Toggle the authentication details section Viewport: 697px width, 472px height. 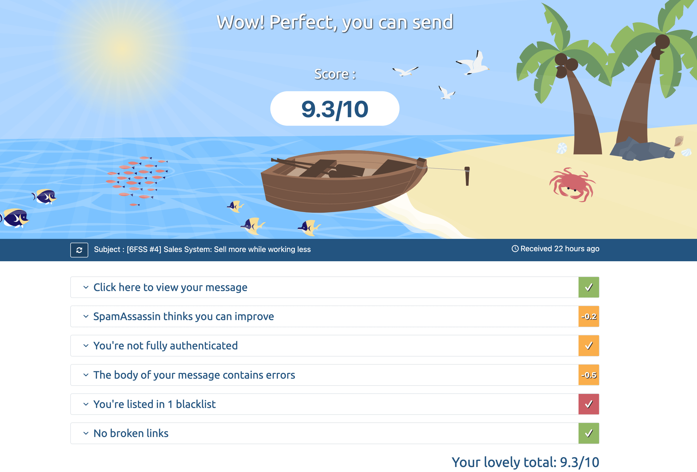pyautogui.click(x=165, y=345)
